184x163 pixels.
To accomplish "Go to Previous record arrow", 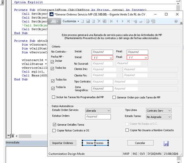I will (117, 21).
